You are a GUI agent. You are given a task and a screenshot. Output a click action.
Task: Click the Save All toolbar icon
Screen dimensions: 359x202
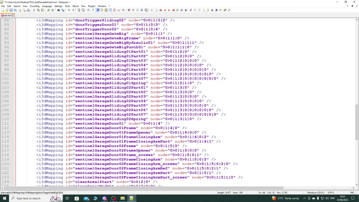coord(15,10)
